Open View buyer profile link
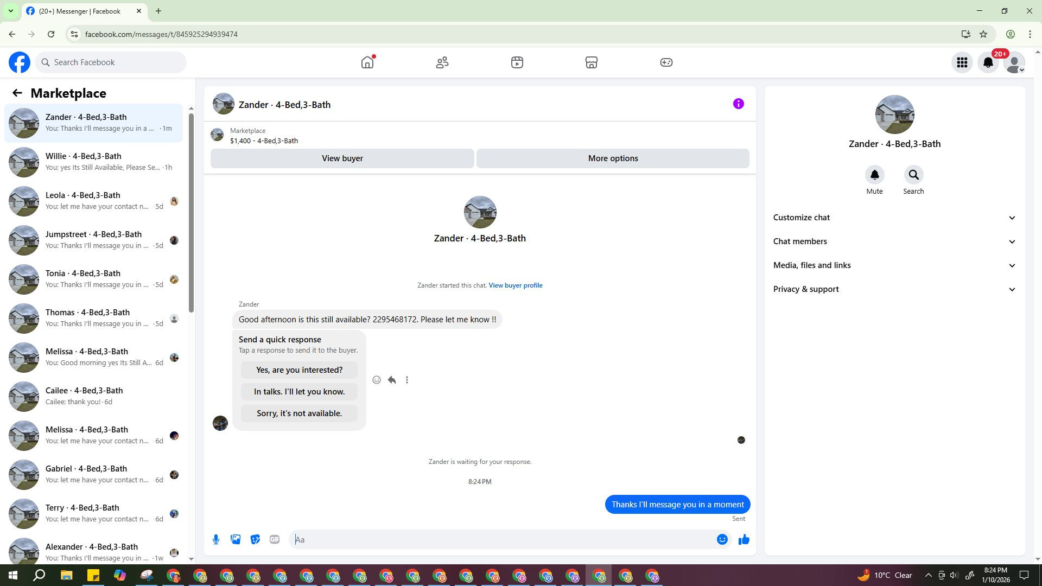Screen dimensions: 1042x586 click(x=515, y=285)
